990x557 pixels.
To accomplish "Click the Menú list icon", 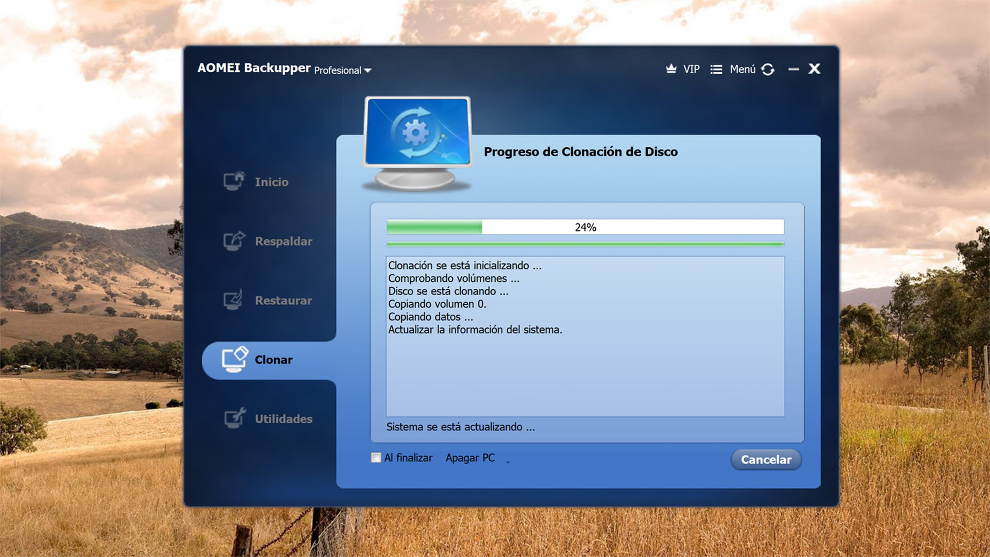I will pos(716,70).
